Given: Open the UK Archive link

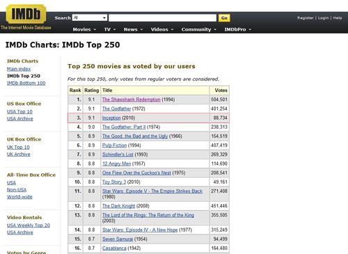Looking at the screenshot, I should 19,154.
